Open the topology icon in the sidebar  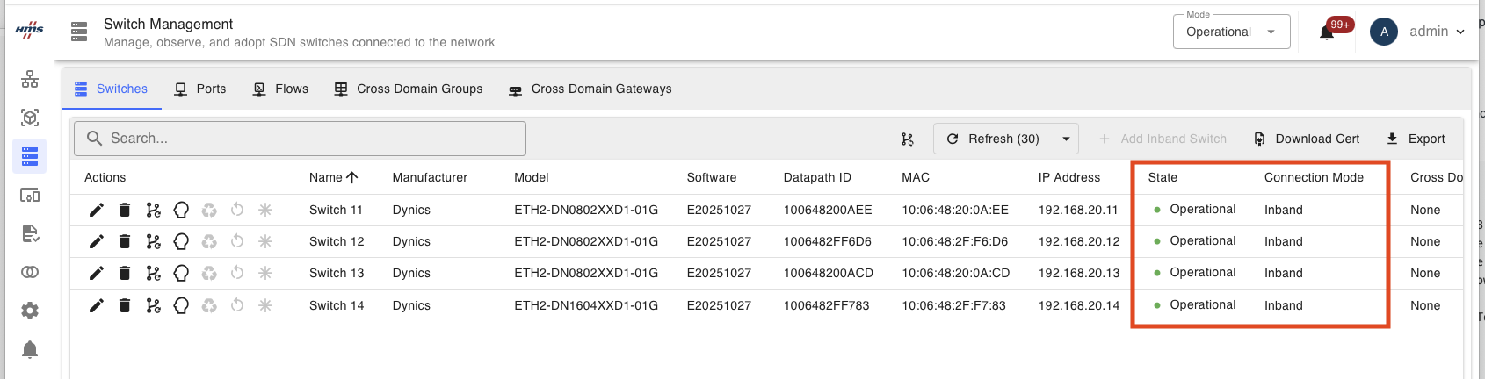tap(30, 80)
